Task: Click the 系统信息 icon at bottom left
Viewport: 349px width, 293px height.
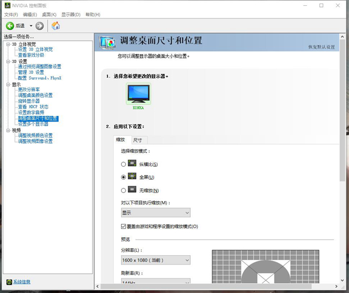Action: pos(9,282)
